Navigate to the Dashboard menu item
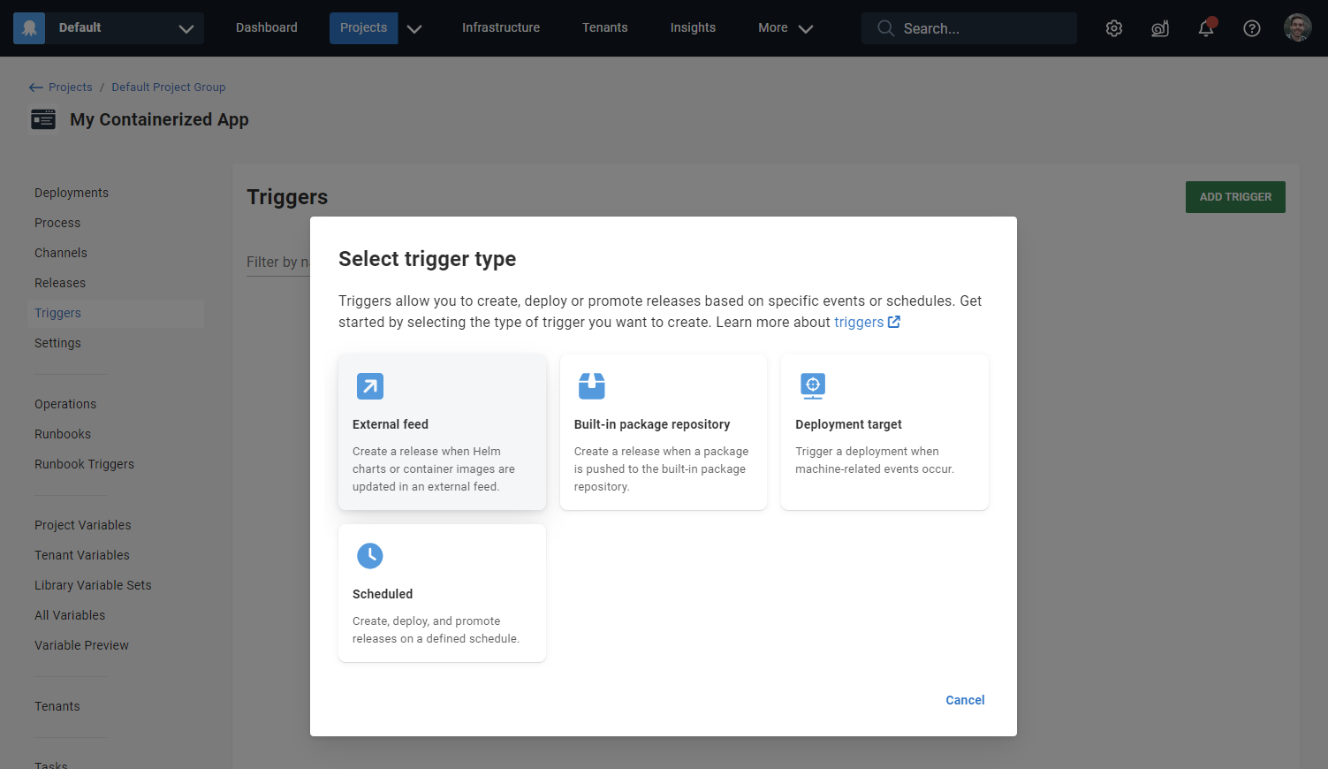1328x769 pixels. [x=266, y=27]
